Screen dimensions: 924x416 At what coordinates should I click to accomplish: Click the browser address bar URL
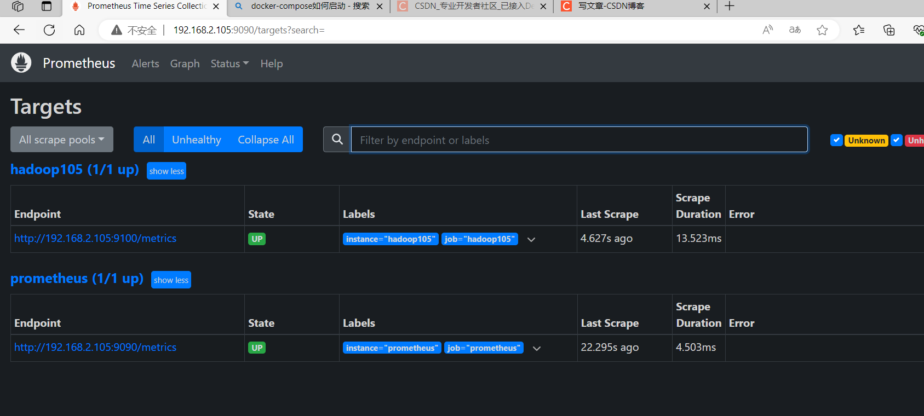coord(249,30)
